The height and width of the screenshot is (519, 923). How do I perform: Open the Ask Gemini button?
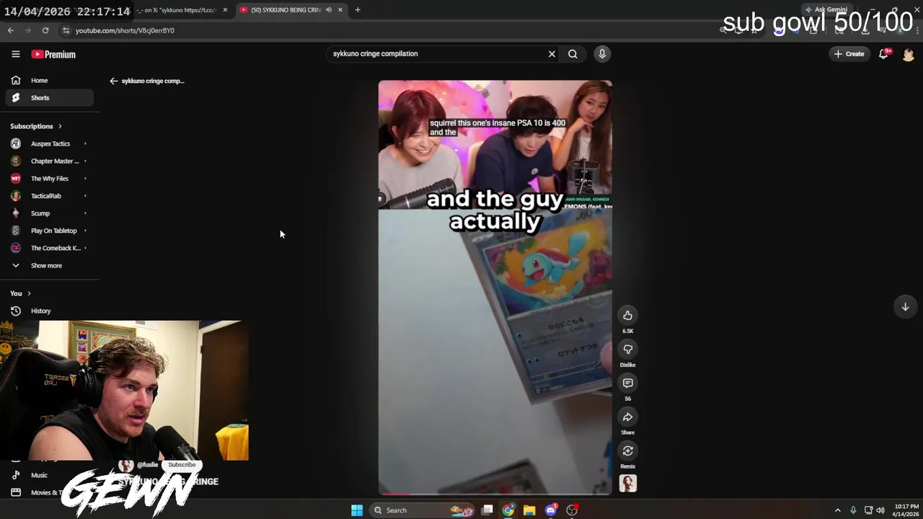826,10
